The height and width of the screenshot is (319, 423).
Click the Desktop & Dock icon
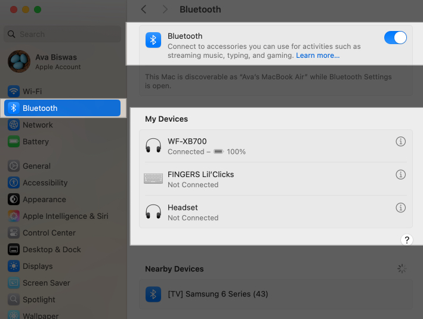pos(14,250)
